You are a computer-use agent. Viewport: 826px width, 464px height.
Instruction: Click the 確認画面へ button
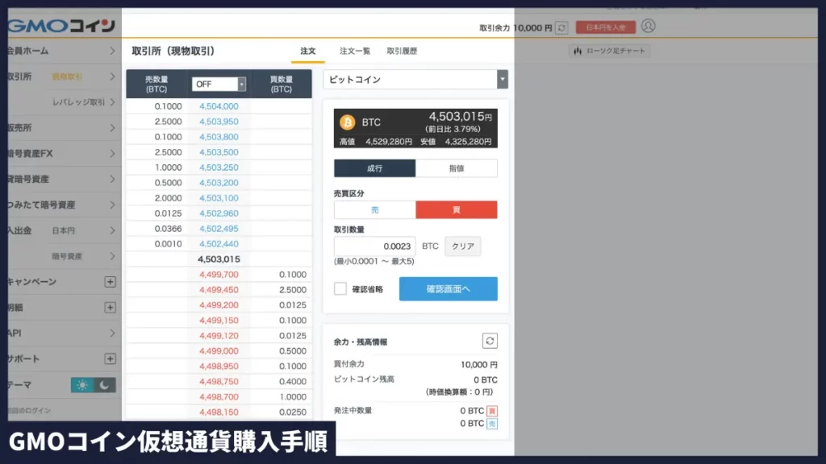(x=448, y=289)
